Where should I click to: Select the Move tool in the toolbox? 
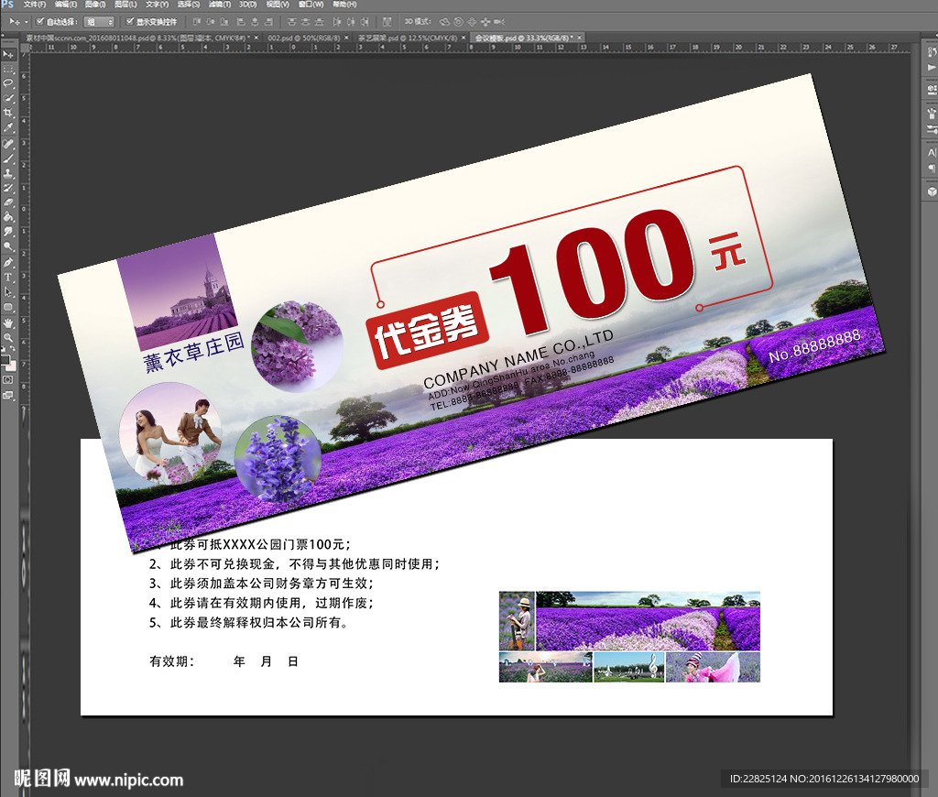8,54
